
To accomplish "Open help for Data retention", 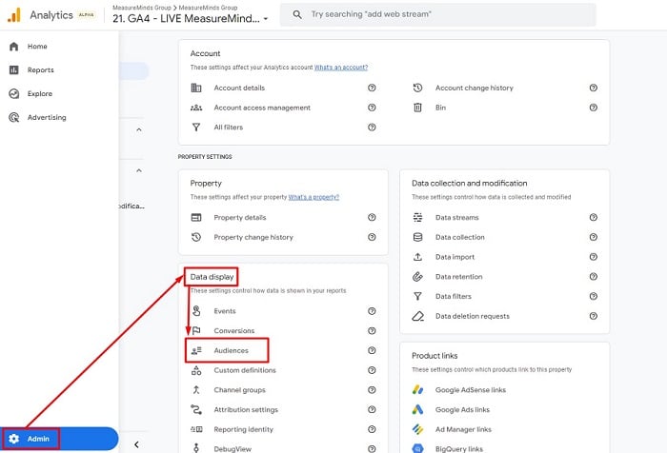I will [x=594, y=277].
